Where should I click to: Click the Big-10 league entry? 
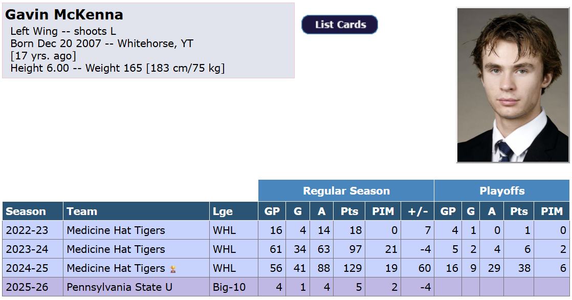click(x=229, y=287)
